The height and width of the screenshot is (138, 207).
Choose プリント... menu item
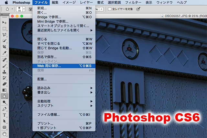point(64,123)
